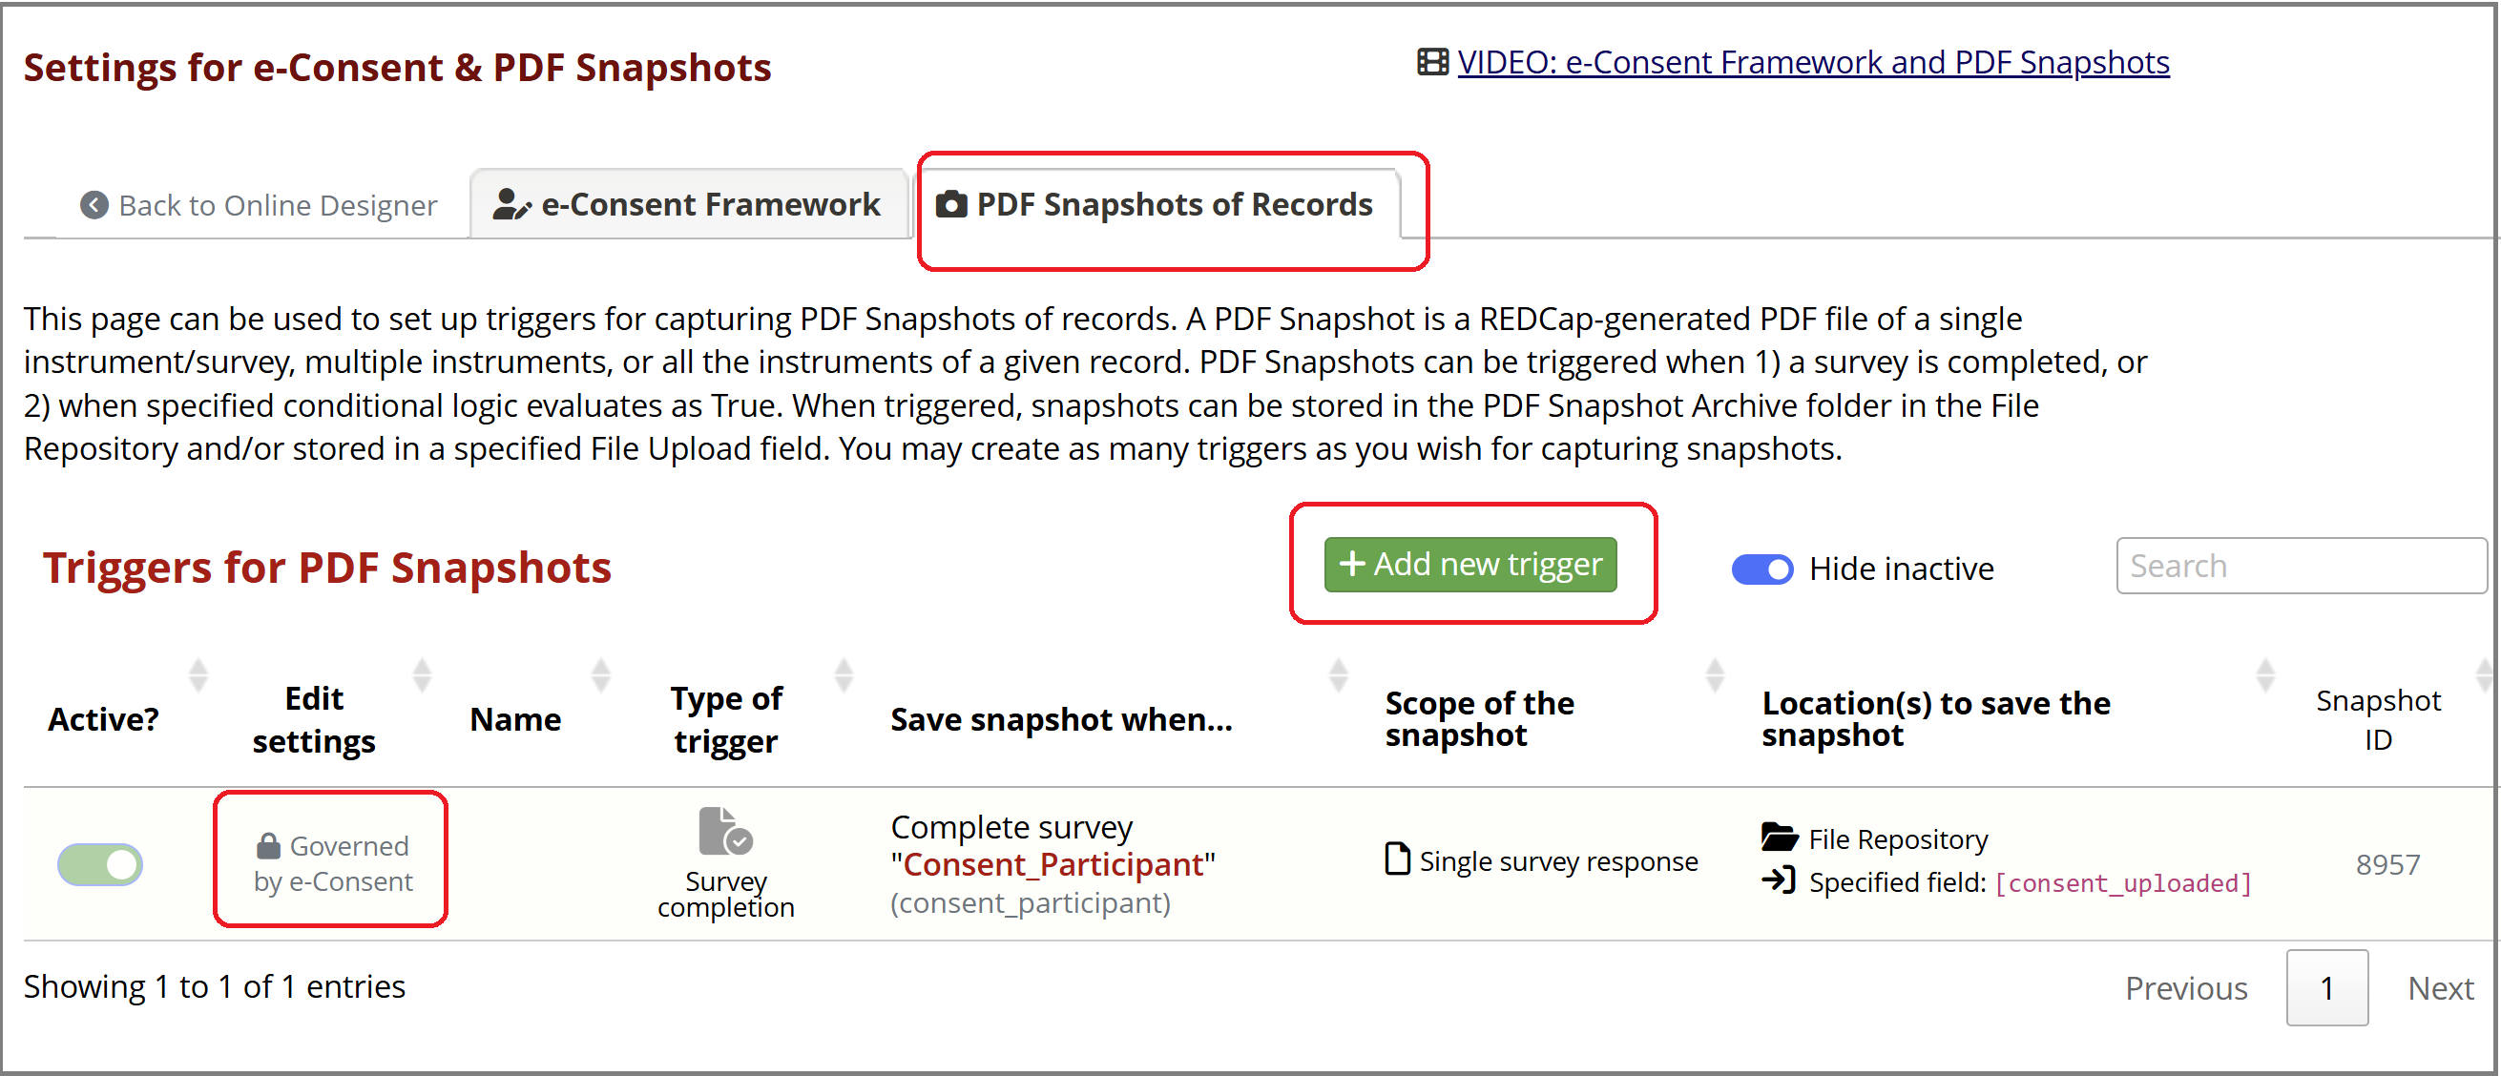2501x1076 pixels.
Task: Click the sort arrows on the Name column
Action: coord(600,673)
